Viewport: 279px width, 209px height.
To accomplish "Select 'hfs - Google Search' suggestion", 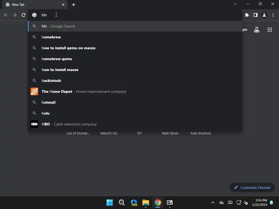I will click(x=135, y=26).
